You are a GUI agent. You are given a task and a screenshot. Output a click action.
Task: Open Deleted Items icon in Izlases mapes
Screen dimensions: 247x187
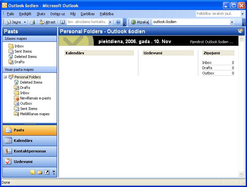[11, 57]
